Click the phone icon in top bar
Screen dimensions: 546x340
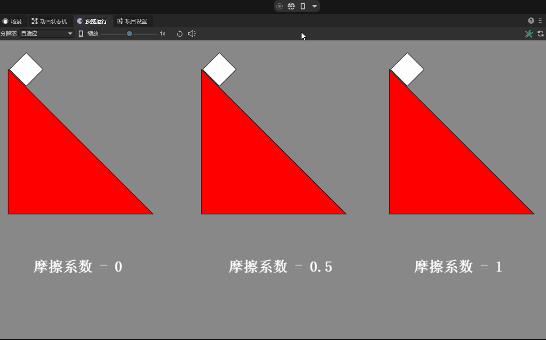click(303, 6)
